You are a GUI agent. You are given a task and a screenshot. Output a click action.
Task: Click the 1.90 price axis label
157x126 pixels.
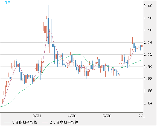(148, 67)
